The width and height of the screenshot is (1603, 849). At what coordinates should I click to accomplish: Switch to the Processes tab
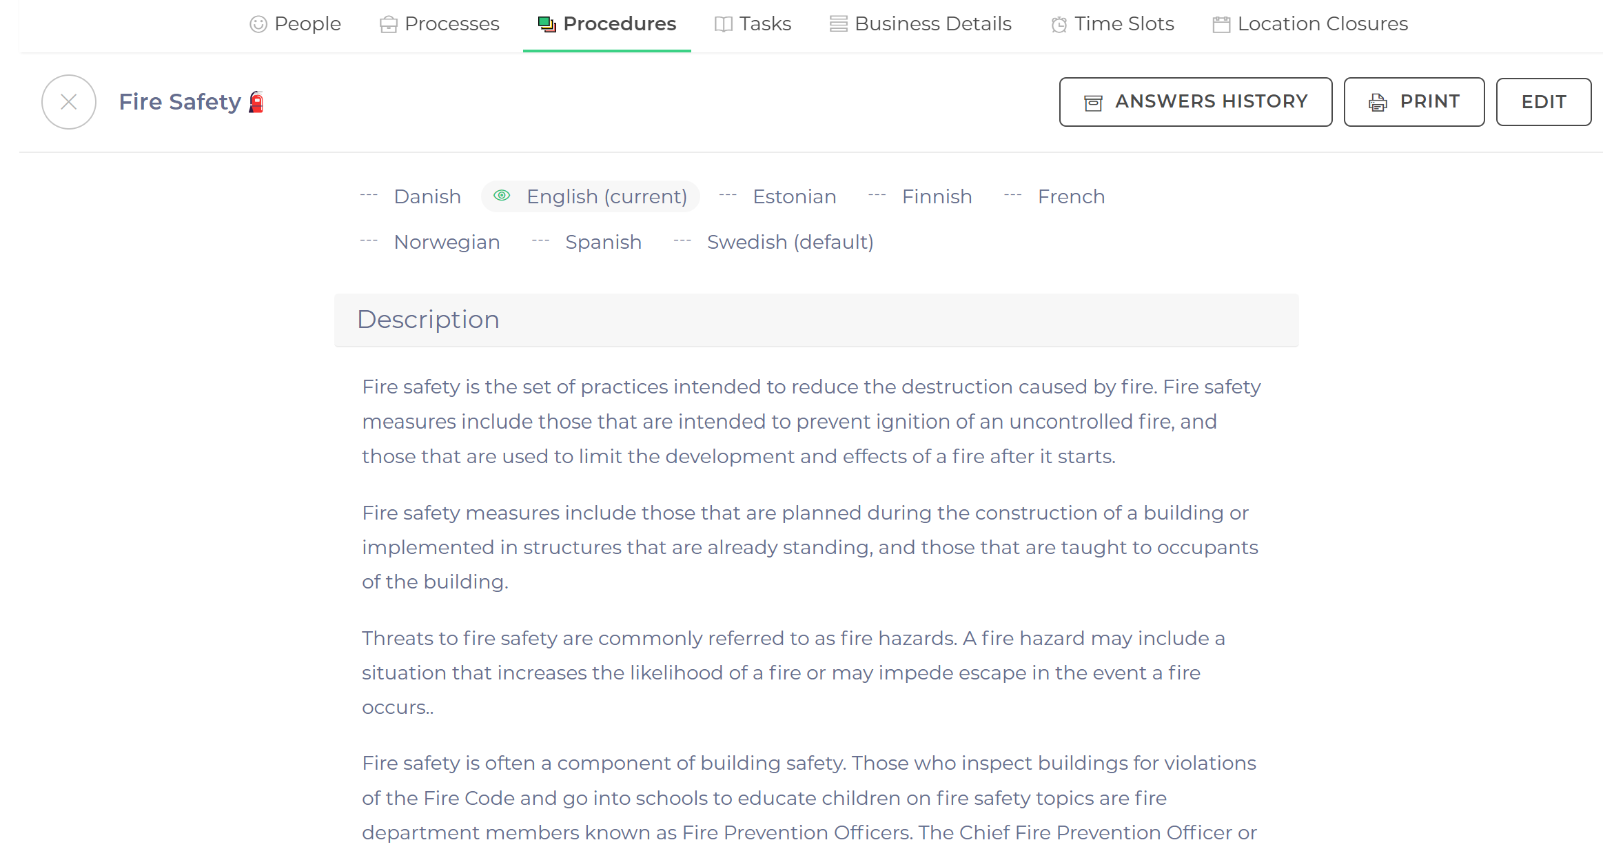tap(440, 24)
